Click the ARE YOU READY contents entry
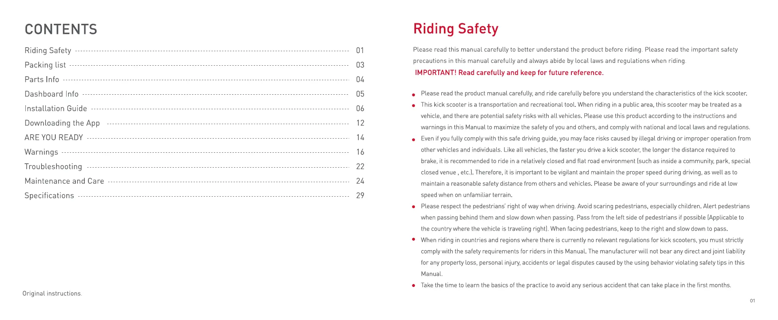The height and width of the screenshot is (320, 778). (x=54, y=137)
